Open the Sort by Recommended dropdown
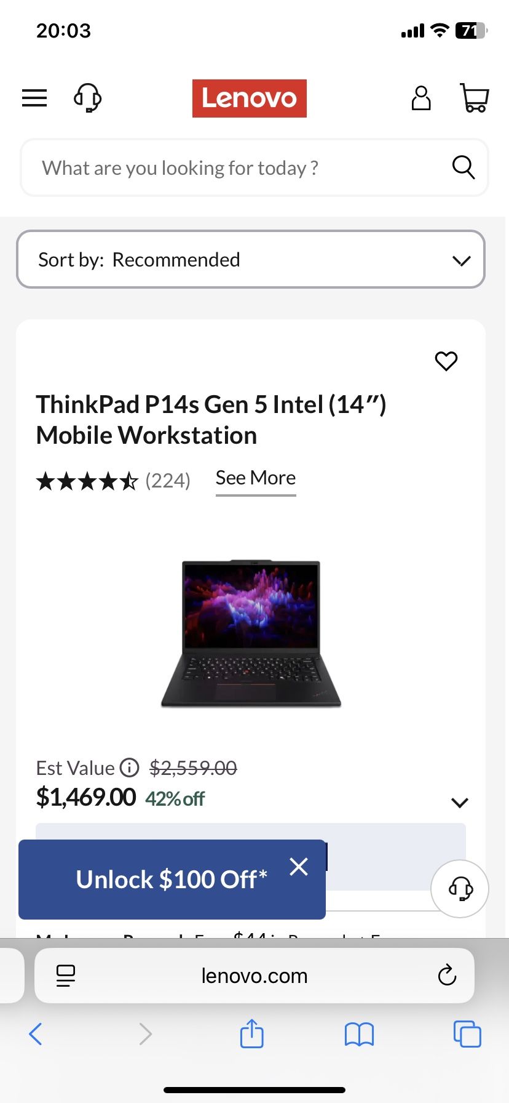The image size is (509, 1103). pos(251,259)
